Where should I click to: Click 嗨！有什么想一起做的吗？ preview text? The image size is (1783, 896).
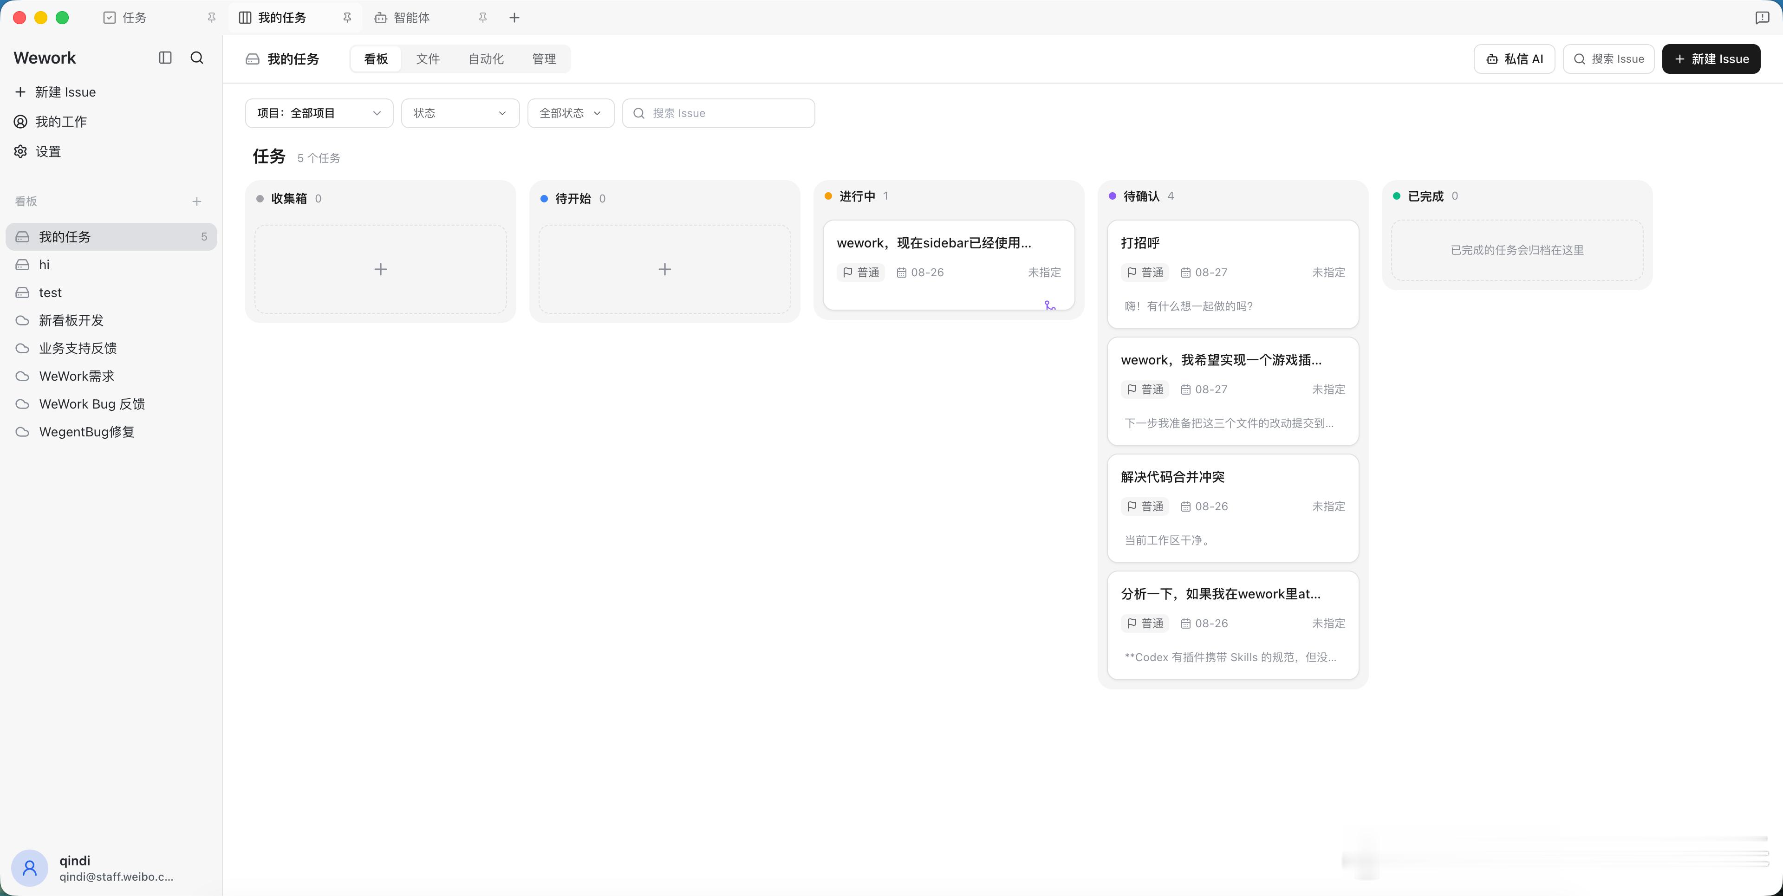(x=1189, y=306)
